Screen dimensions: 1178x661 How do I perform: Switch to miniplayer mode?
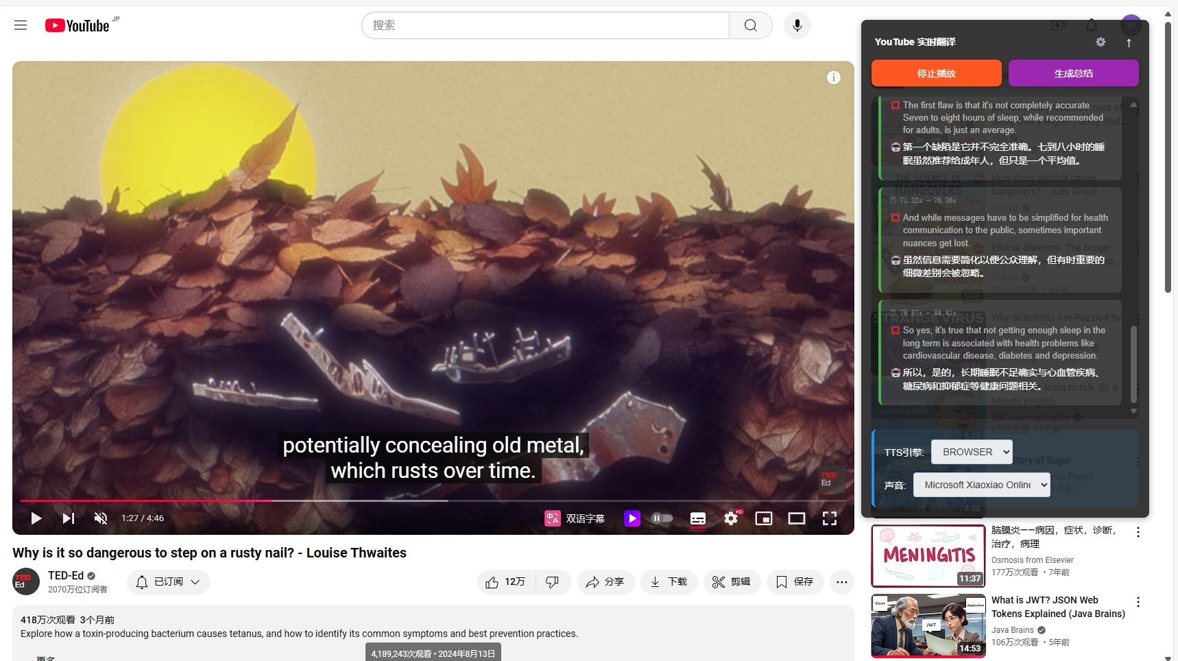[764, 518]
